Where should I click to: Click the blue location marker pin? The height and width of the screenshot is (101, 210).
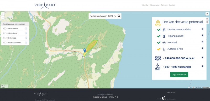[x=85, y=50]
